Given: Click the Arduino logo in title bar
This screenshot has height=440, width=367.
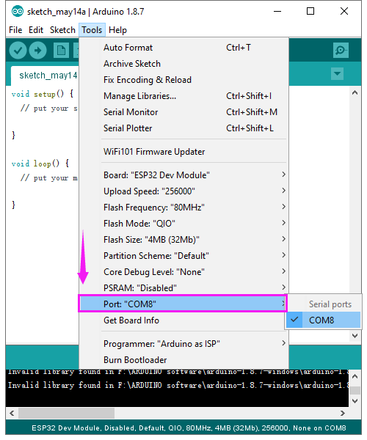Looking at the screenshot, I should click(x=18, y=11).
